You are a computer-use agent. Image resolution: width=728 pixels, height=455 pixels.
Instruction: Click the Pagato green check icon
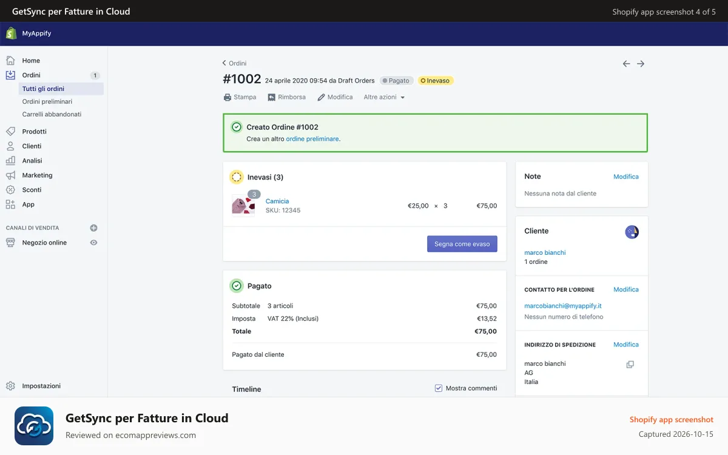click(x=237, y=286)
